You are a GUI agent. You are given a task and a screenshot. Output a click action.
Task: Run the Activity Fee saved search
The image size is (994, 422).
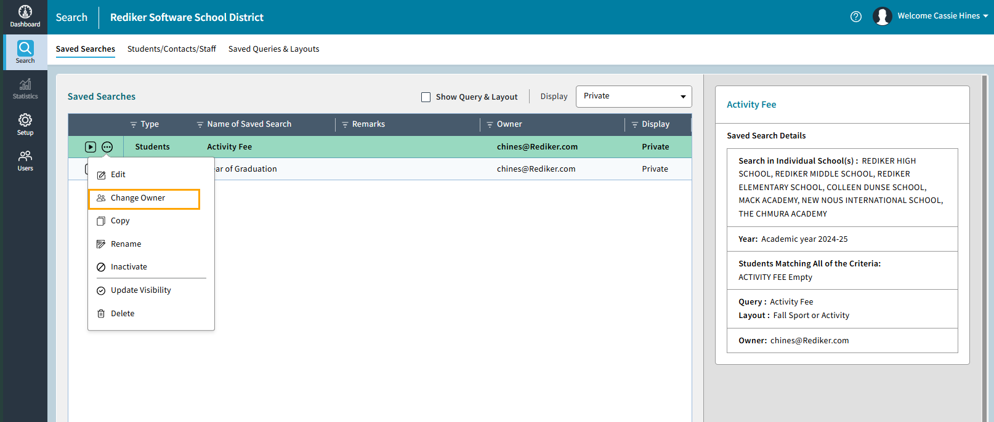point(91,147)
